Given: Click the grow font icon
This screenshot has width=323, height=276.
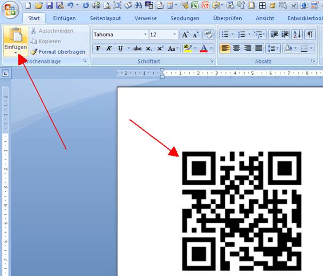Looking at the screenshot, I should click(185, 35).
